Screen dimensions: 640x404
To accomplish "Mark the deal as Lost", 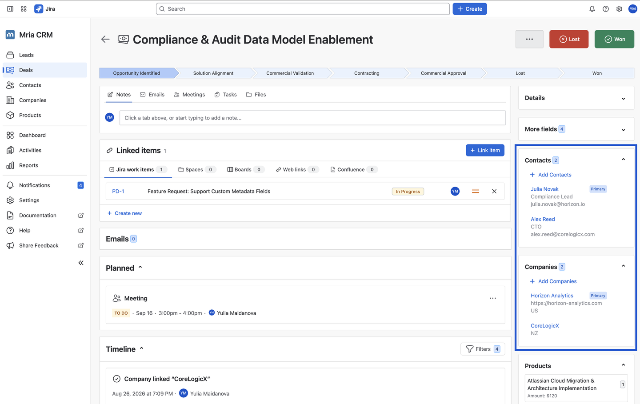I will (569, 39).
